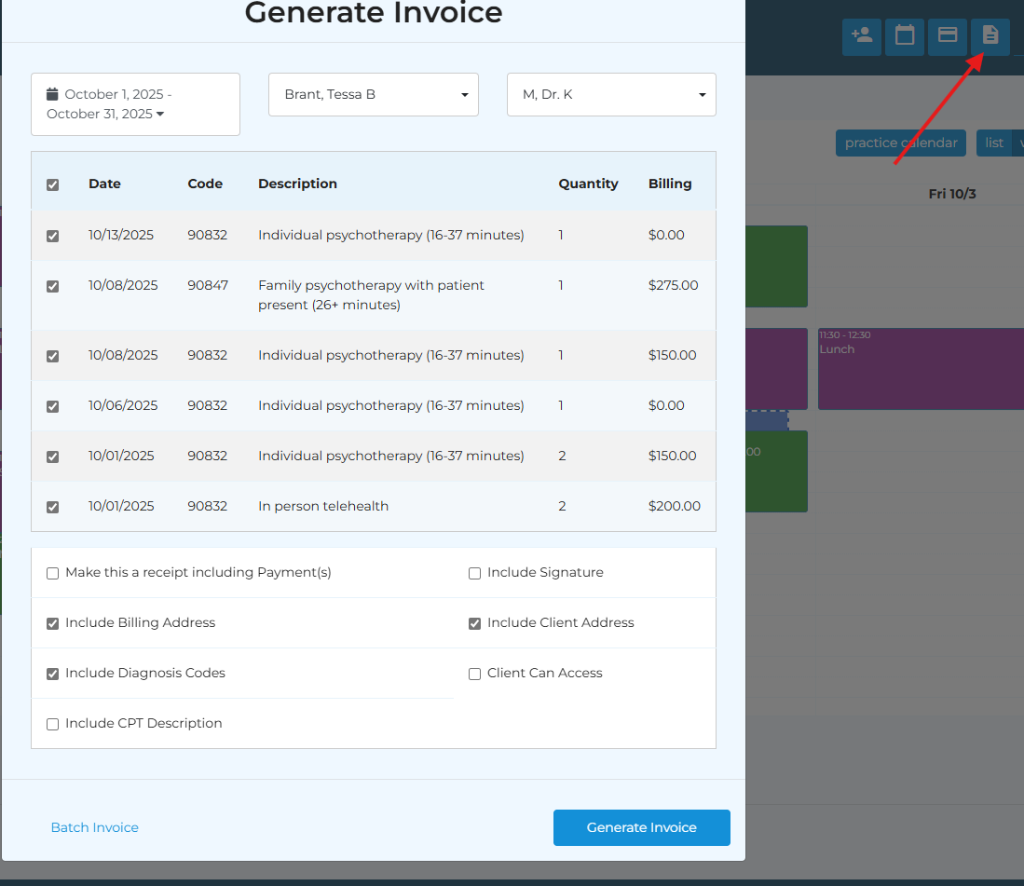1024x886 pixels.
Task: Uncheck the In person telehealth row
Action: 53,507
